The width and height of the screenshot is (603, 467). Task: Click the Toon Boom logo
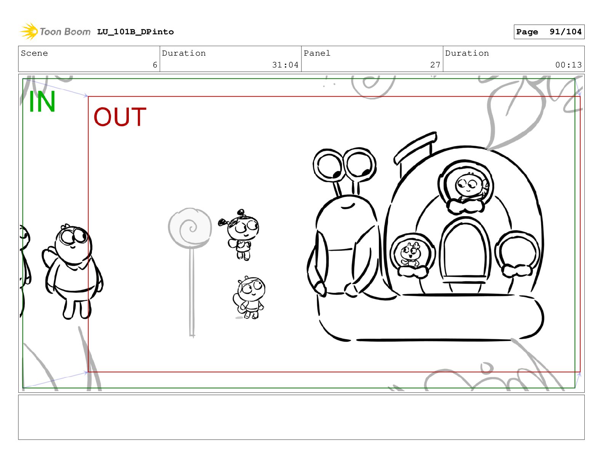pos(55,32)
